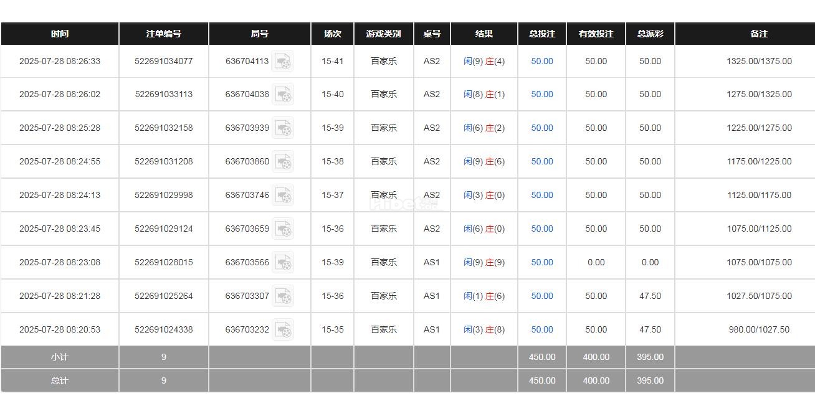Open replay icon for round 636703746

tap(283, 196)
